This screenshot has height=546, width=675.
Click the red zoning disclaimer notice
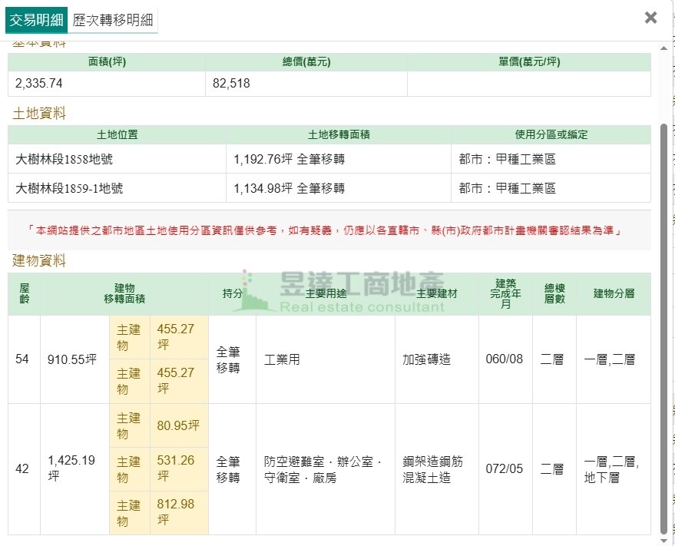(329, 230)
